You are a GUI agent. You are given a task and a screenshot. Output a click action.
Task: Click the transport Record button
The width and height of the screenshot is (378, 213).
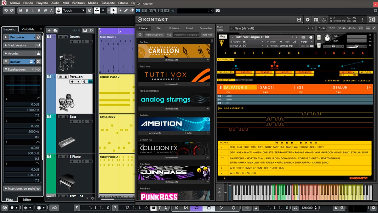point(233,208)
